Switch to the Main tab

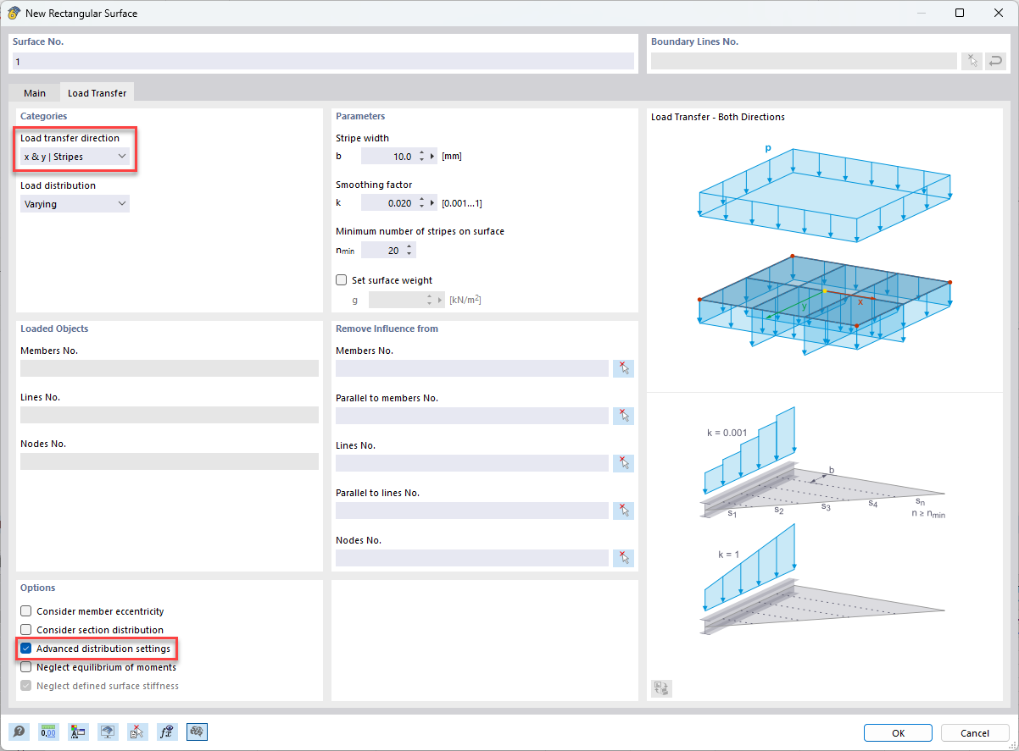35,92
